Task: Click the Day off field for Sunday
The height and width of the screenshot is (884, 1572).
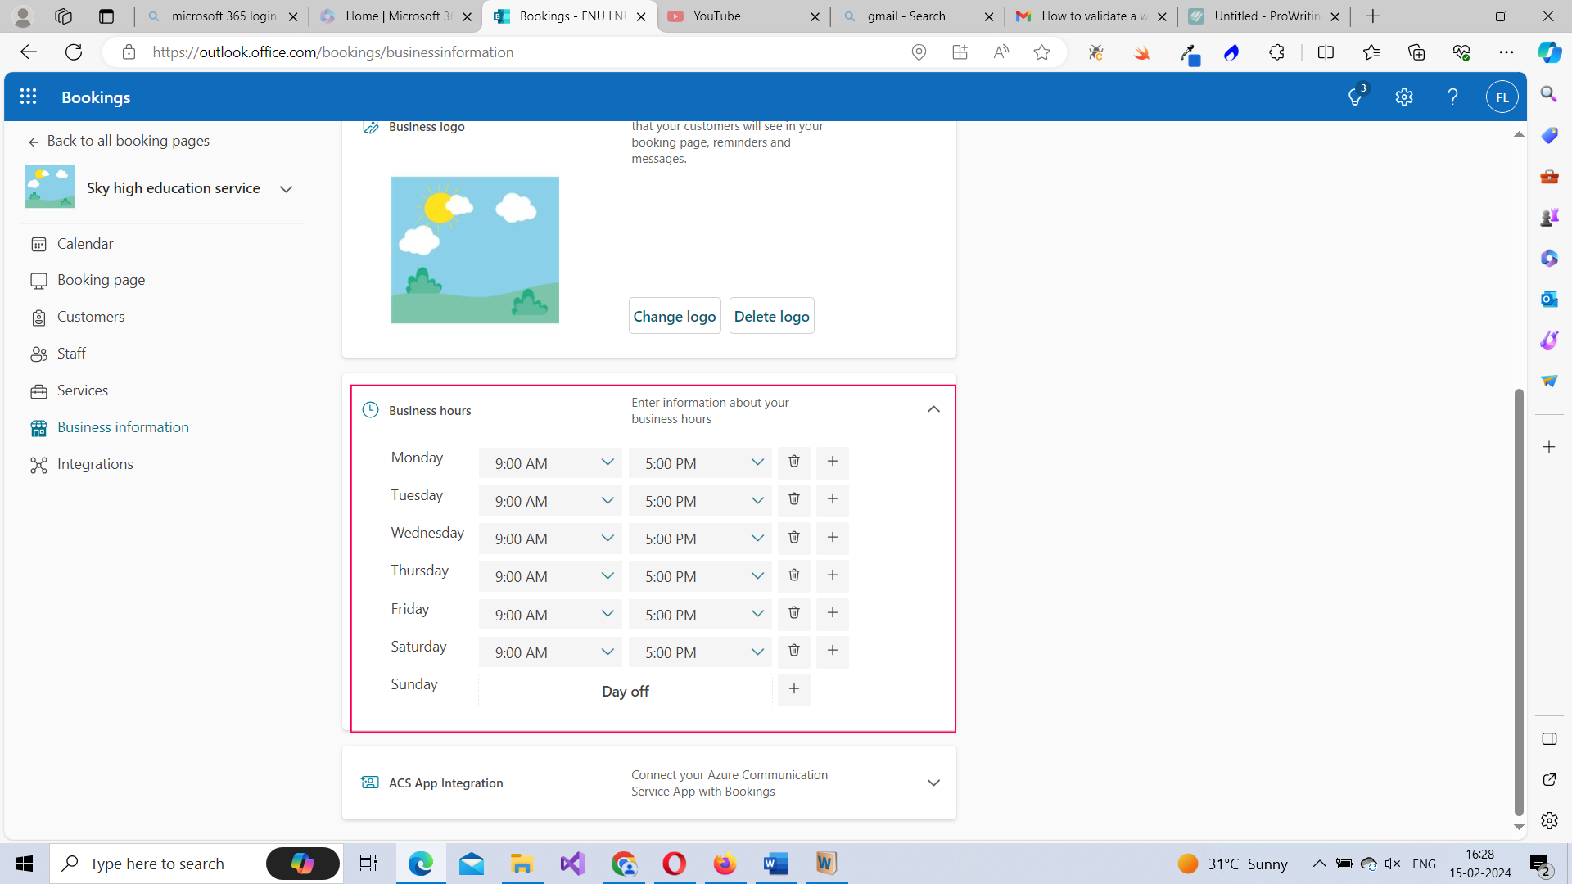Action: coord(624,691)
